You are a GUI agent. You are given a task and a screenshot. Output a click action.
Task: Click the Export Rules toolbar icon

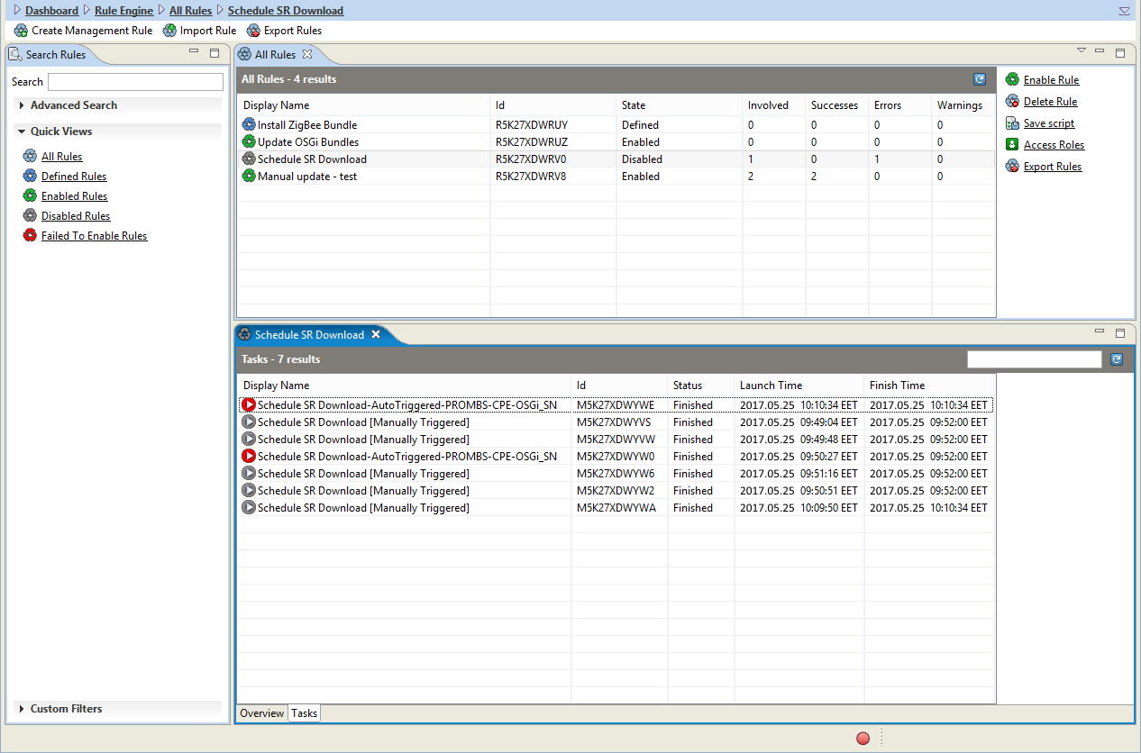click(x=253, y=31)
